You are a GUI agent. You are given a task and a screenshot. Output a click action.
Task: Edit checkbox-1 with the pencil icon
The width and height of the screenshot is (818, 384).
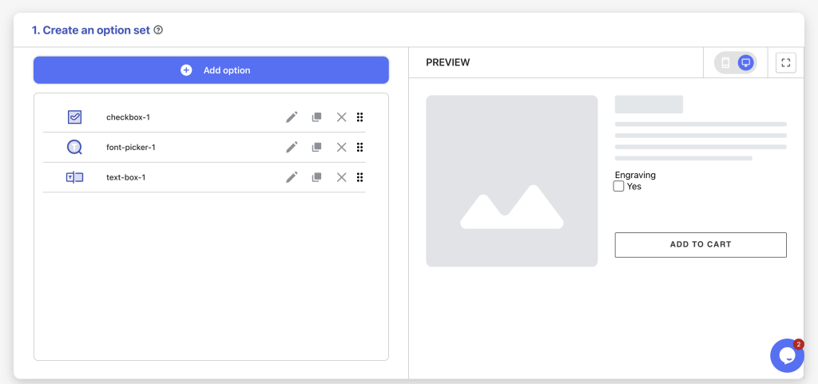(292, 117)
